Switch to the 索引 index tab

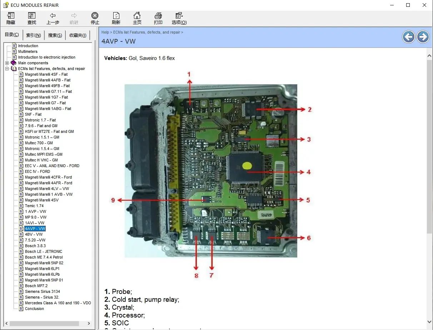(33, 35)
